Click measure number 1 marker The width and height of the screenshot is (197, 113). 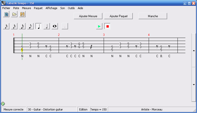point(14,35)
